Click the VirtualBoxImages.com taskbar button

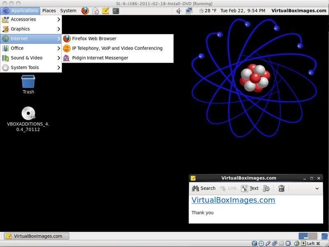point(37,236)
